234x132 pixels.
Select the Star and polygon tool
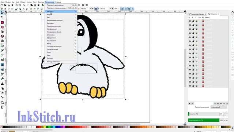2,32
